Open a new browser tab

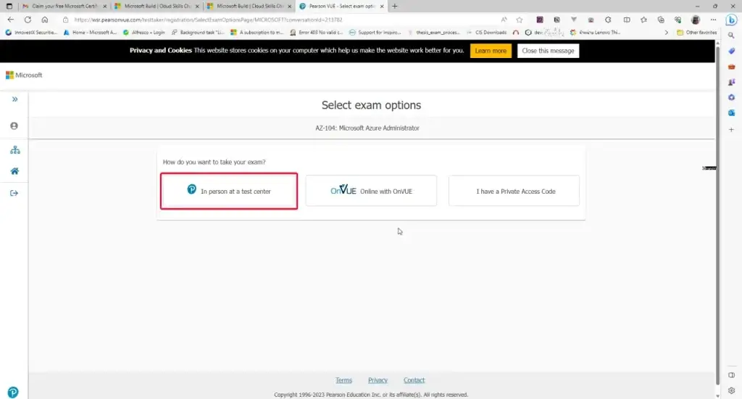point(395,6)
